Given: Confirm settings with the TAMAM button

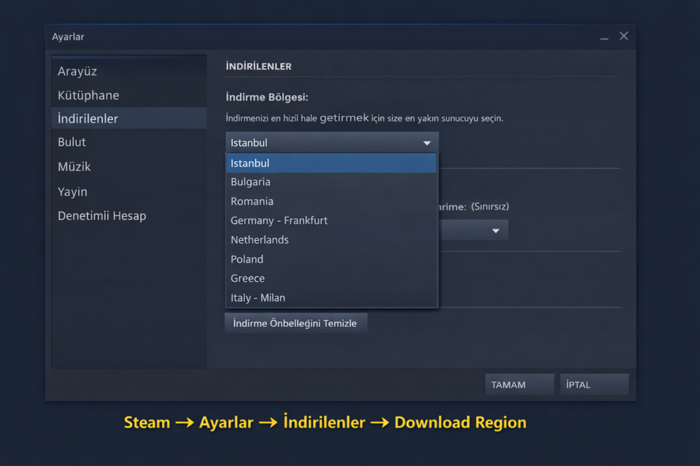Looking at the screenshot, I should 519,383.
